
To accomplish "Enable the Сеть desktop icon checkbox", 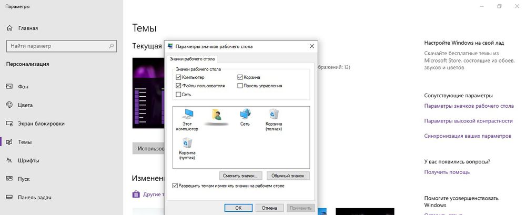I will point(178,95).
